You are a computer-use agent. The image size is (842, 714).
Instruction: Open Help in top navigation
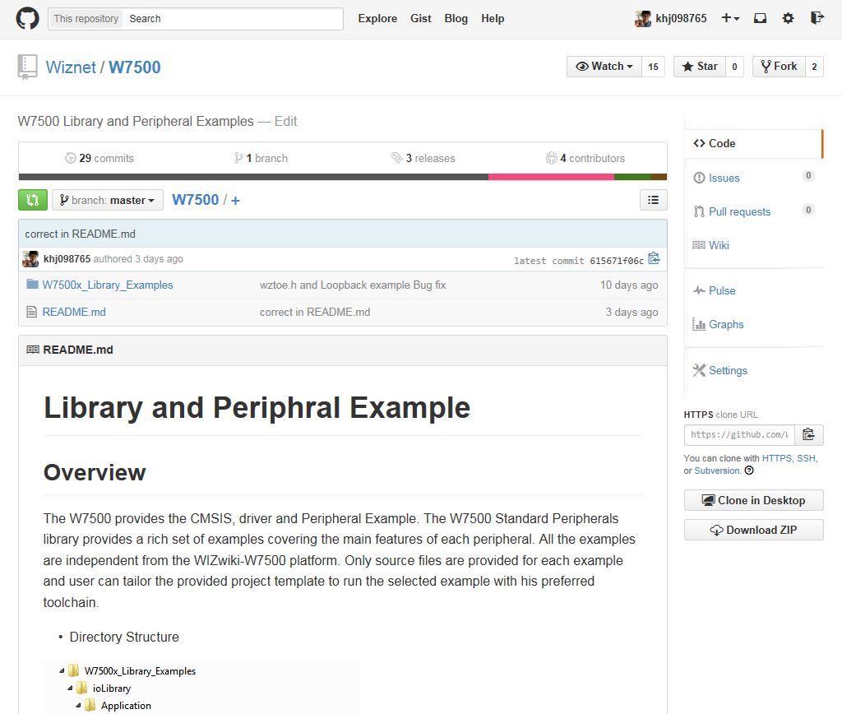tap(493, 18)
